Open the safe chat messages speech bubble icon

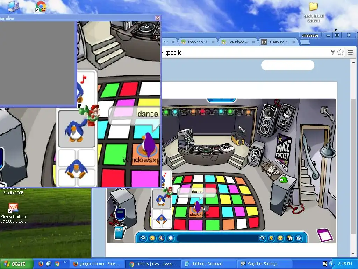point(143,238)
